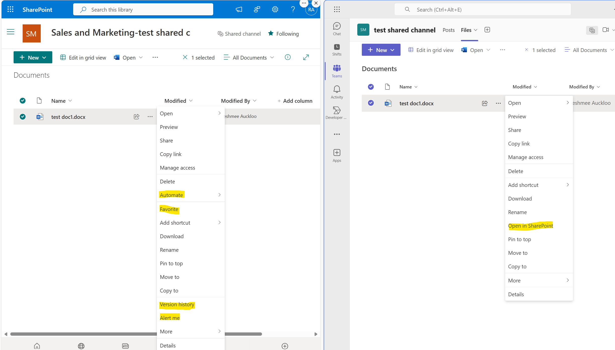The image size is (615, 350).
Task: Choose Favorite in SharePoint context menu
Action: tap(191, 209)
